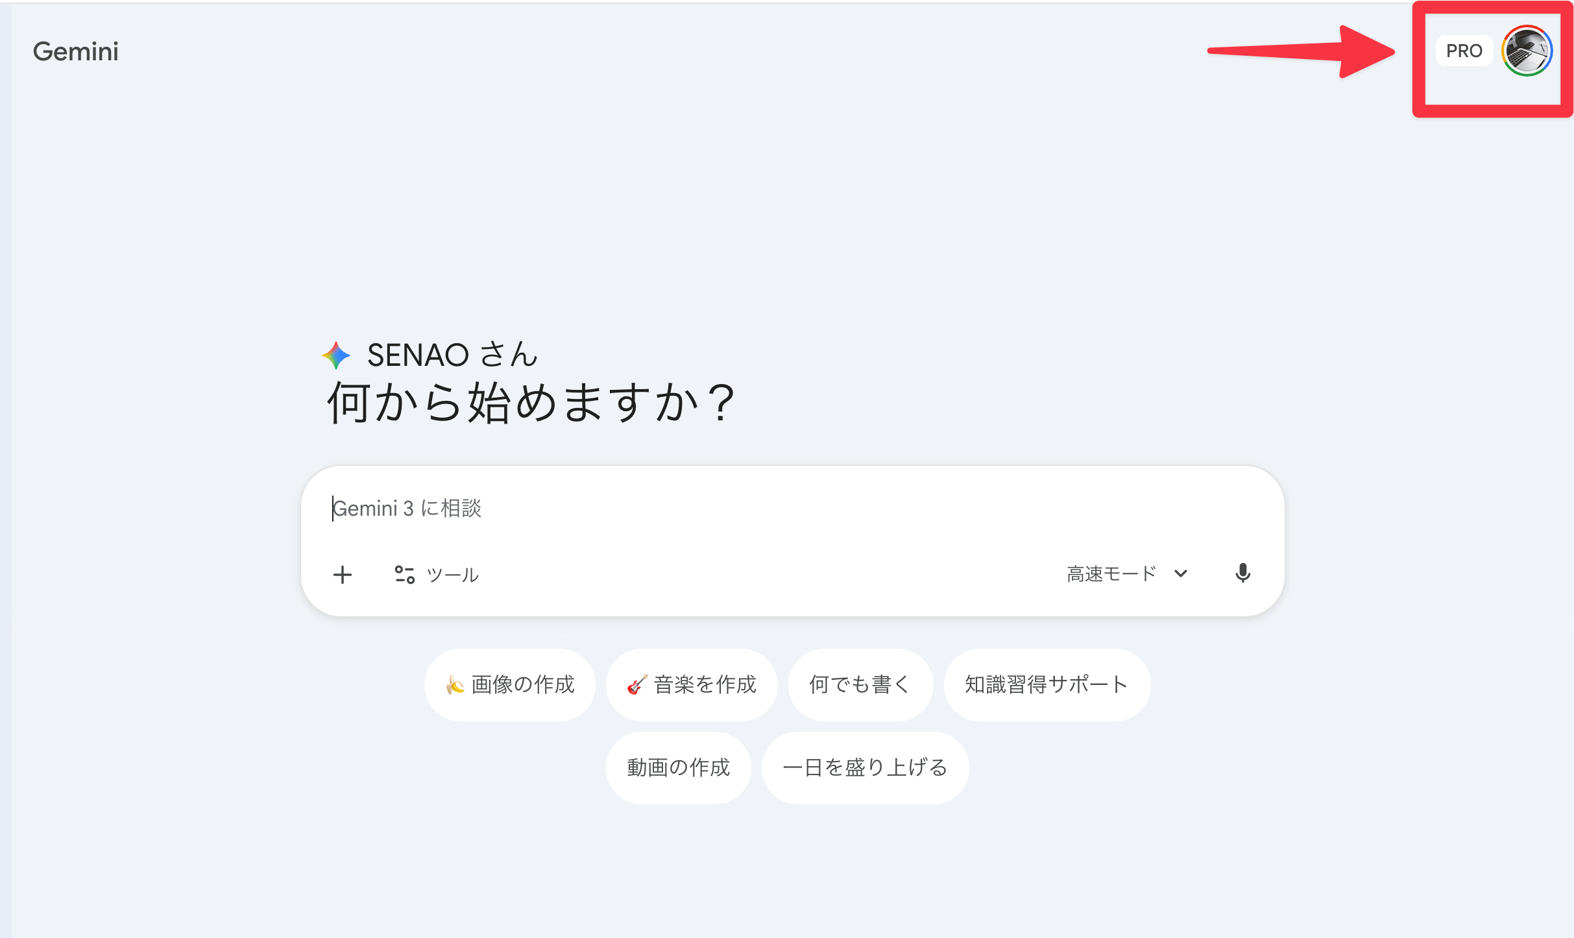Select the 画像の作成 suggestion chip
Viewport: 1574px width, 938px height.
click(x=510, y=684)
